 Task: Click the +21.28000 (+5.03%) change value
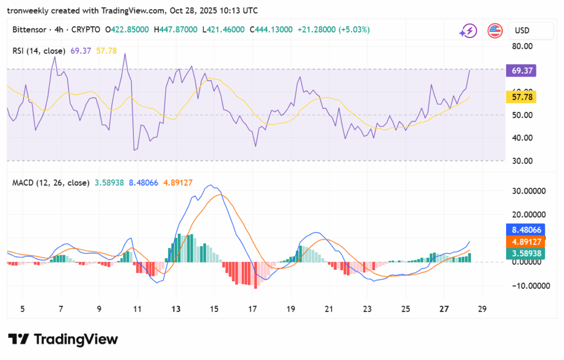coord(334,29)
